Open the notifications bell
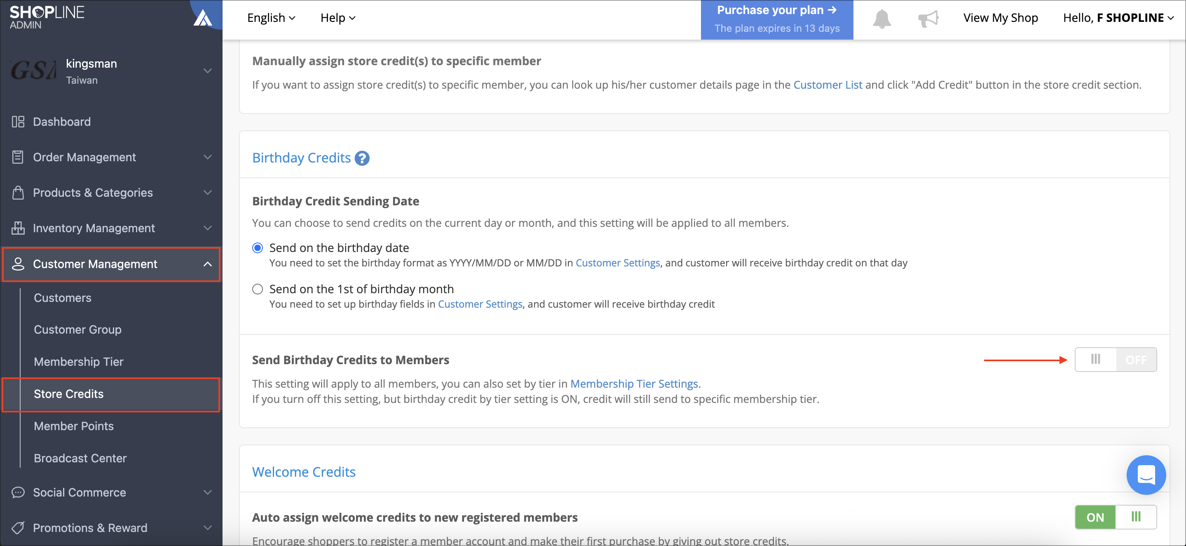Viewport: 1186px width, 546px height. (x=882, y=19)
